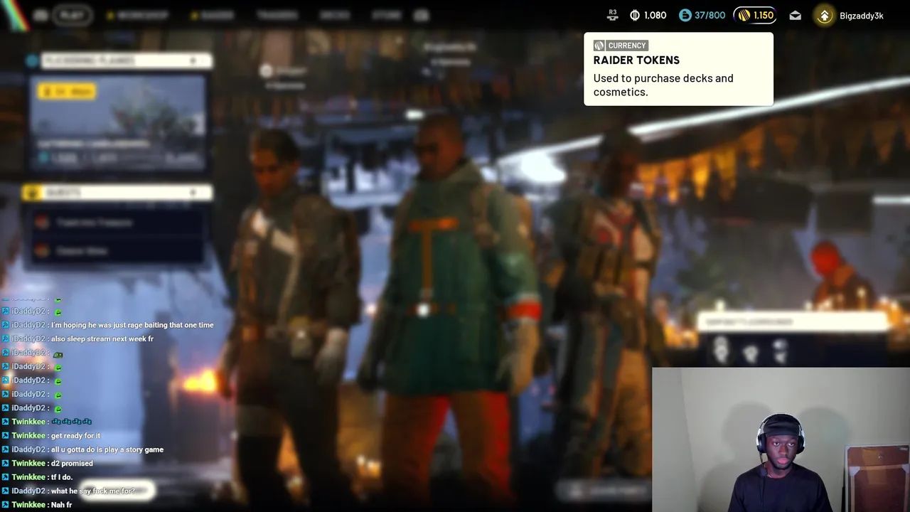Click the striped icon beside CURRENCY in tooltip
The height and width of the screenshot is (512, 910).
tap(599, 46)
